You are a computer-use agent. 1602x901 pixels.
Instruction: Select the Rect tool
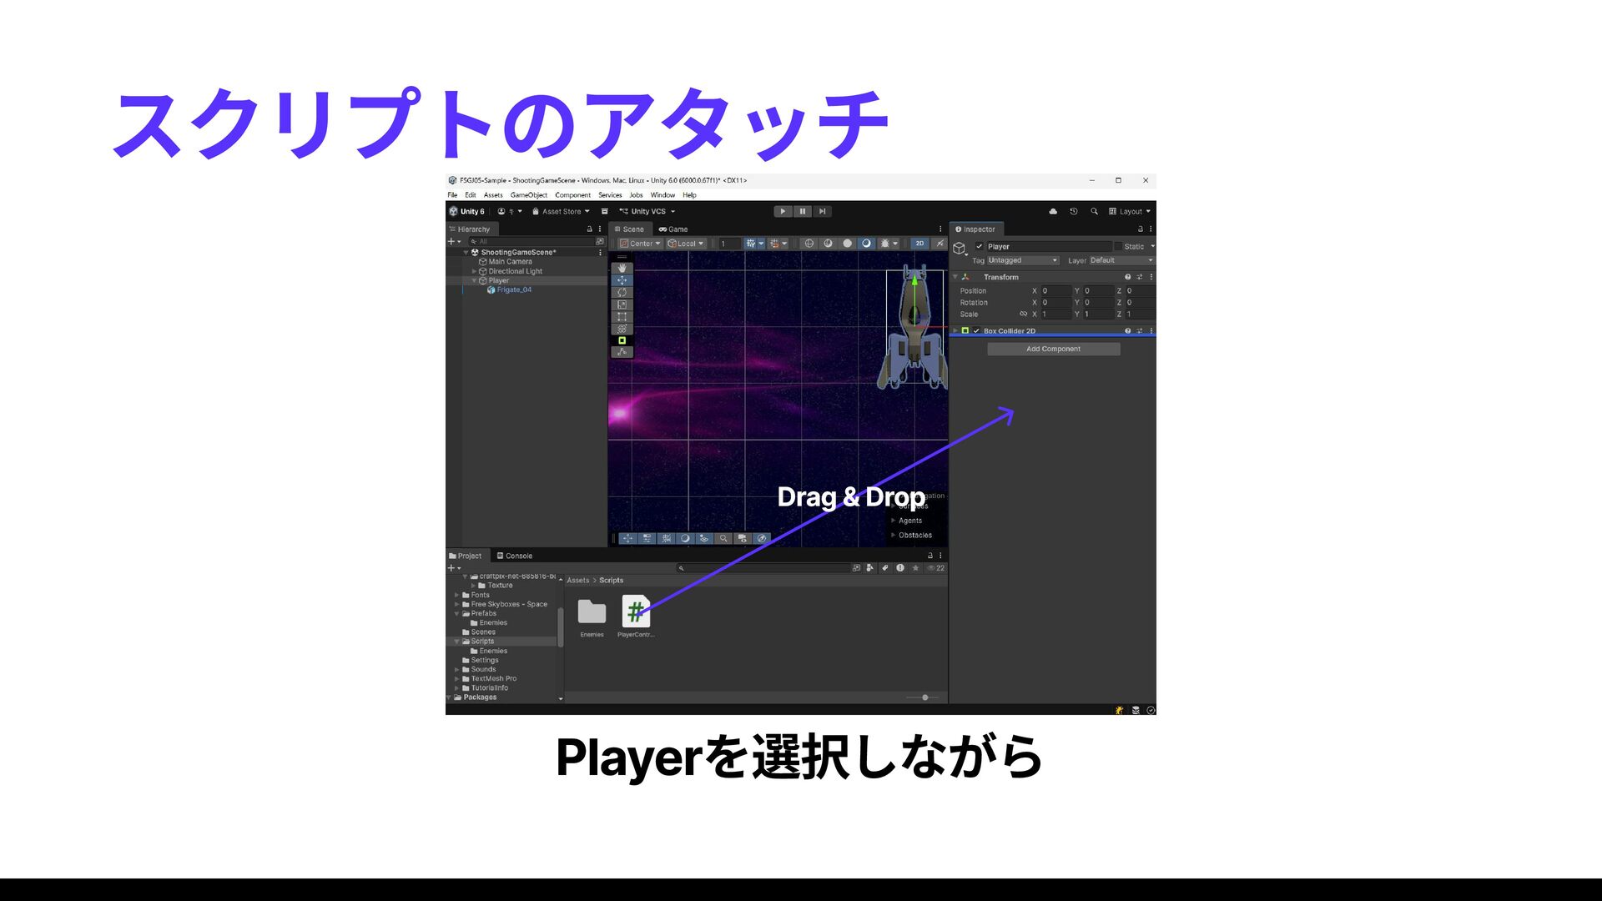pyautogui.click(x=622, y=317)
